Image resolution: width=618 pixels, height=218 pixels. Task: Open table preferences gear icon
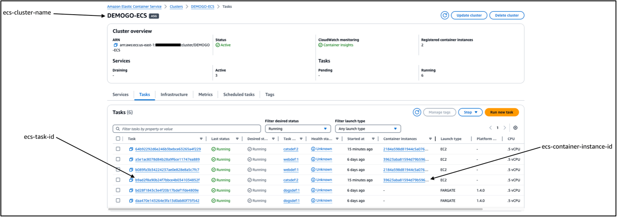point(515,128)
